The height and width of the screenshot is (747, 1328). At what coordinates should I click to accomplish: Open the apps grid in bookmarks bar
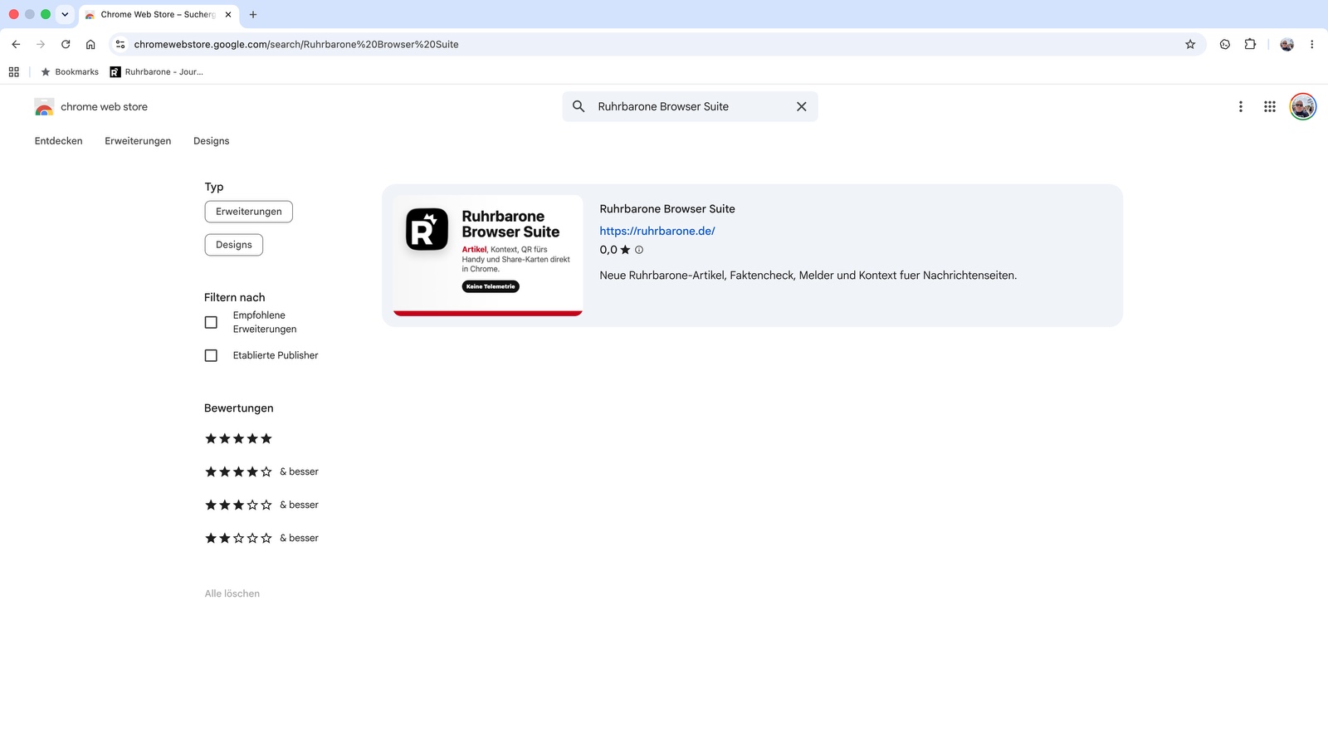[x=14, y=72]
